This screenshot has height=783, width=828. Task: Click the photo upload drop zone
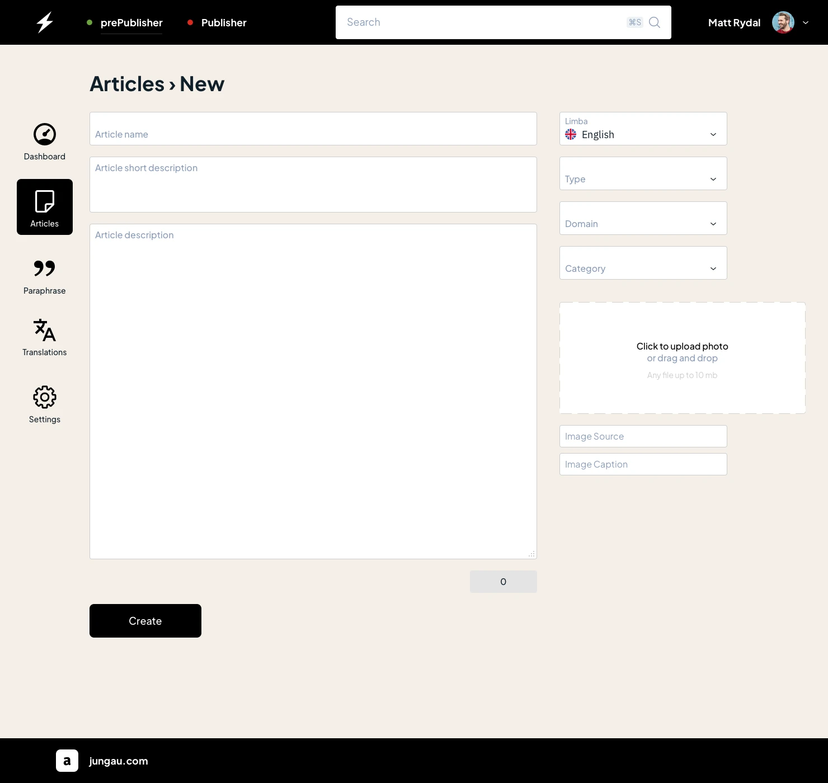(682, 358)
